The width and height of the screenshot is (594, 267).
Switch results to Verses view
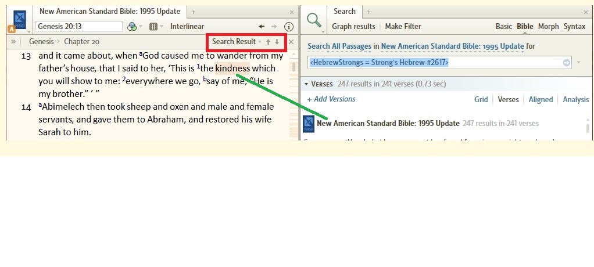(508, 99)
